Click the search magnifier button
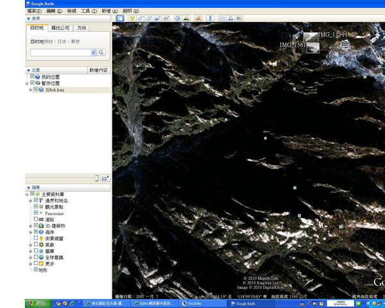The image size is (385, 308). pyautogui.click(x=101, y=52)
